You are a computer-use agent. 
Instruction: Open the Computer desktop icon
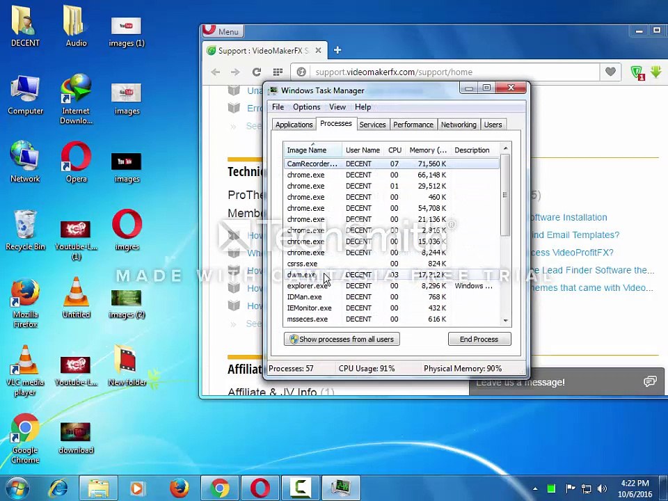[x=25, y=95]
